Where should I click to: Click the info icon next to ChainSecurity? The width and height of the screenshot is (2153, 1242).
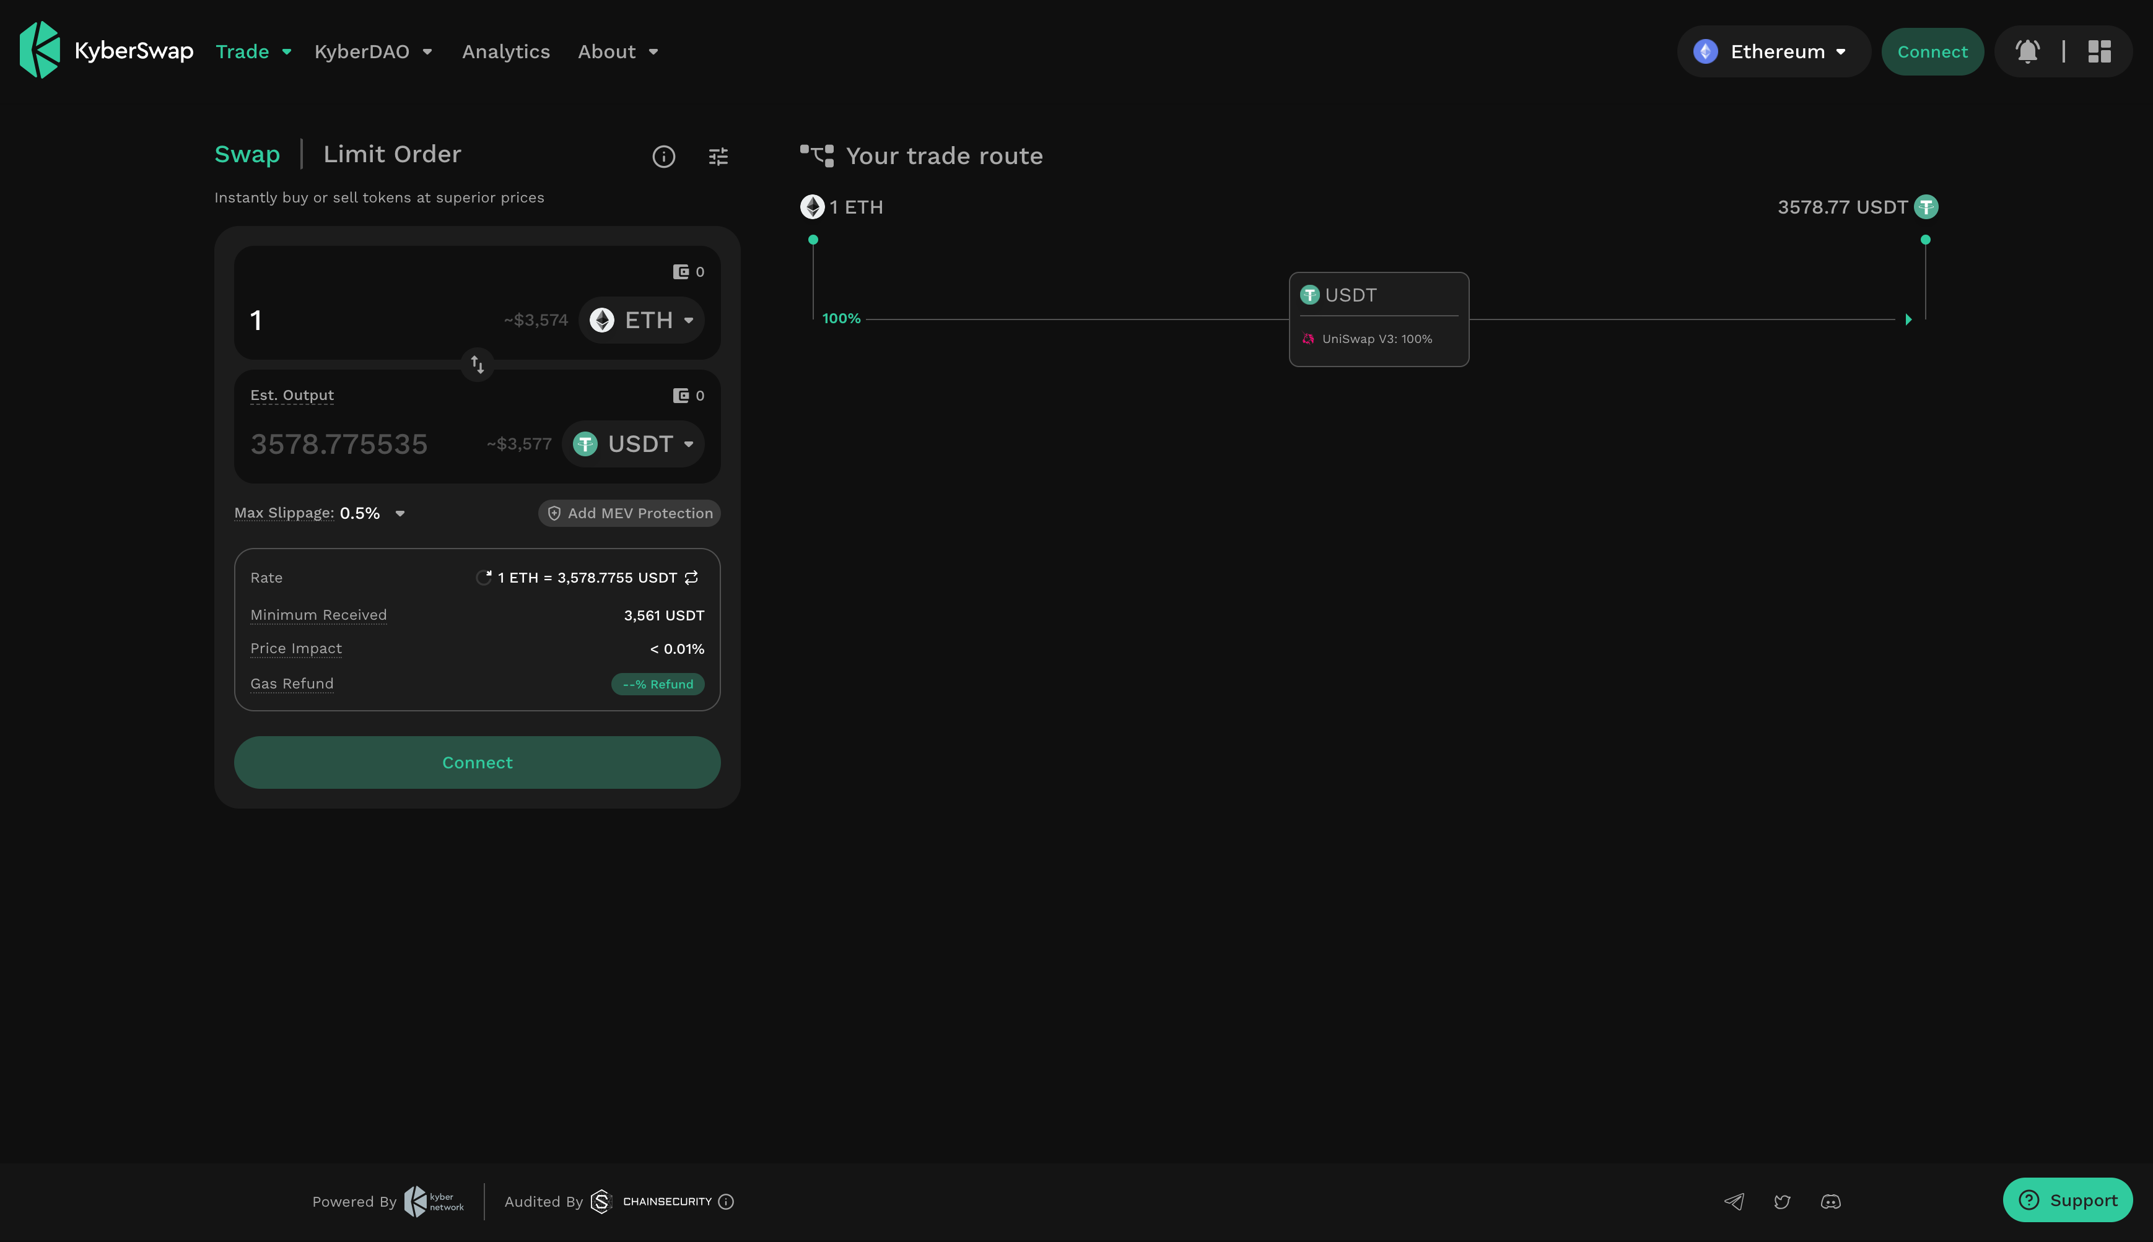[726, 1202]
